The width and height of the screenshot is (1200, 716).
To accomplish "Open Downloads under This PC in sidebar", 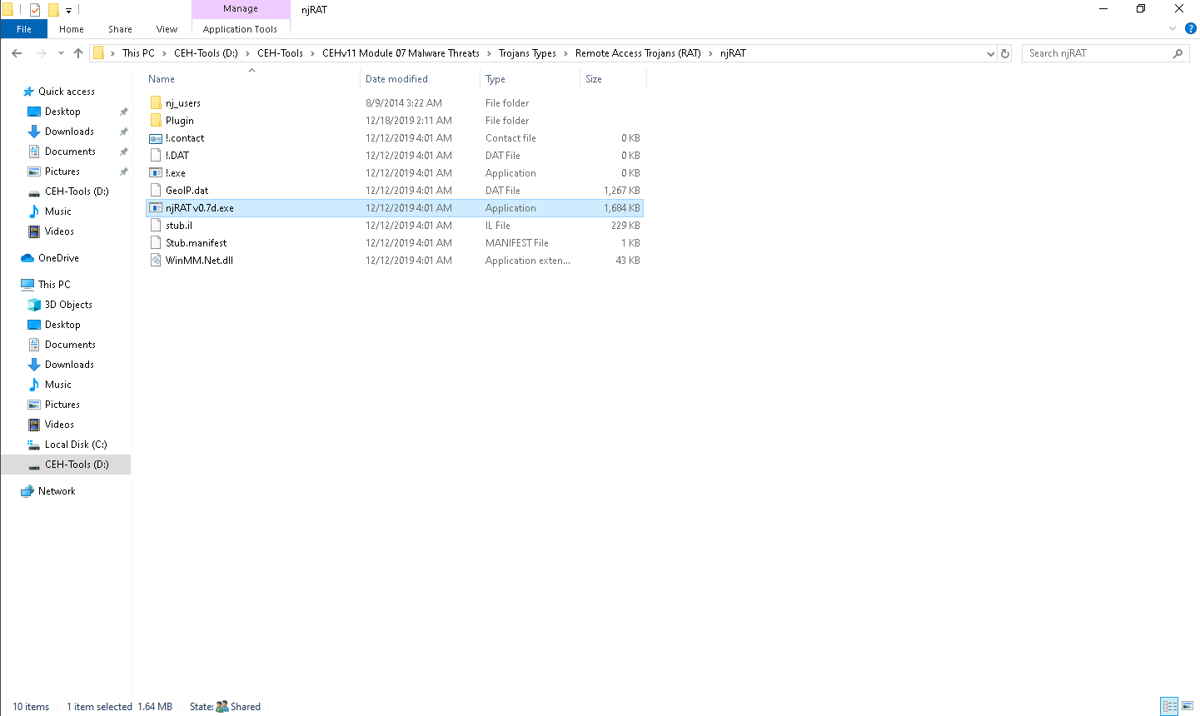I will point(69,365).
